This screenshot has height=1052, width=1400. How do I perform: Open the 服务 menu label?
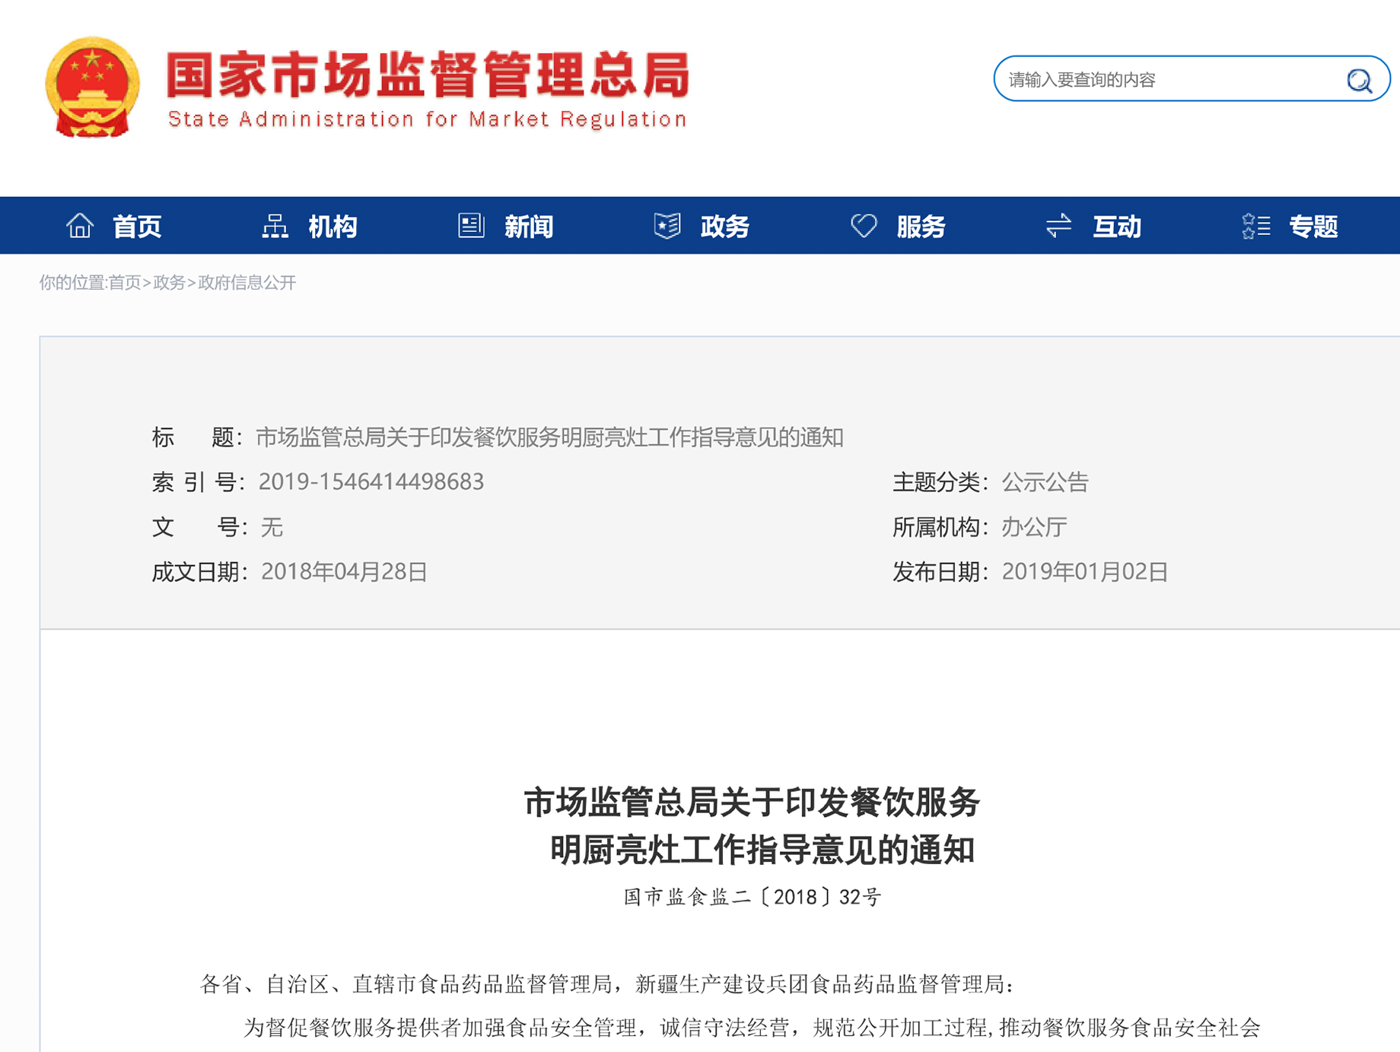pyautogui.click(x=921, y=227)
